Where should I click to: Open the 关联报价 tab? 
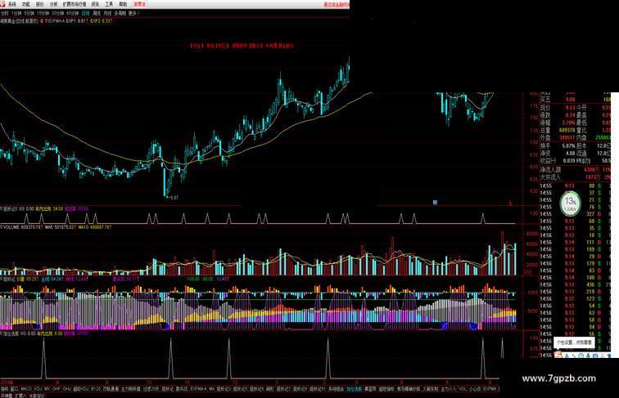pyautogui.click(x=37, y=396)
